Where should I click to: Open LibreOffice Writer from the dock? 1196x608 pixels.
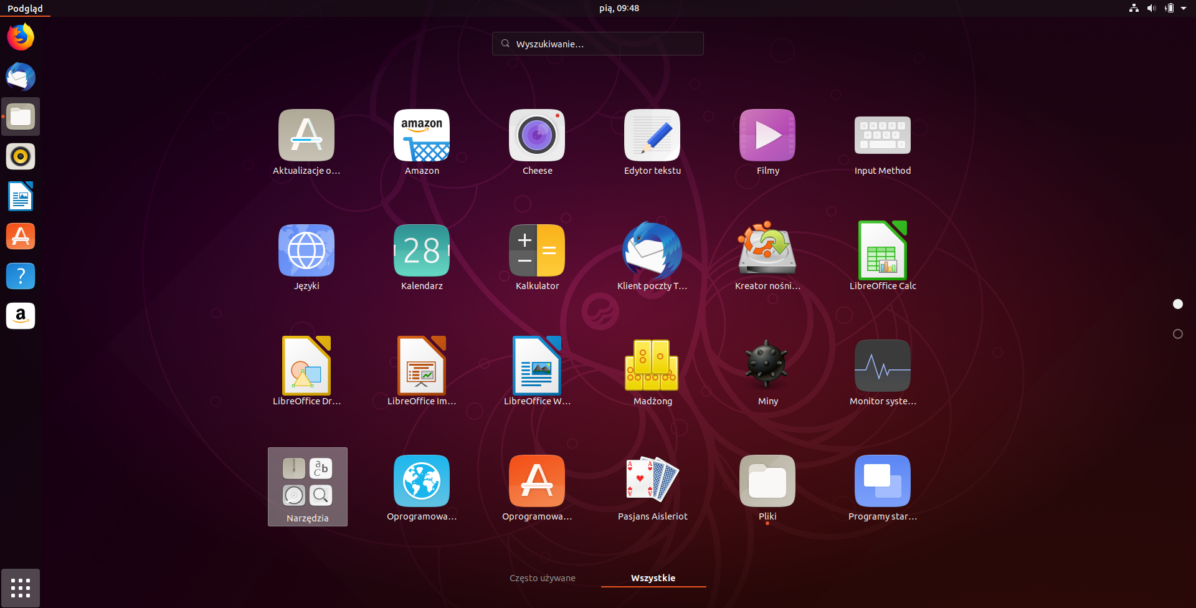point(21,196)
